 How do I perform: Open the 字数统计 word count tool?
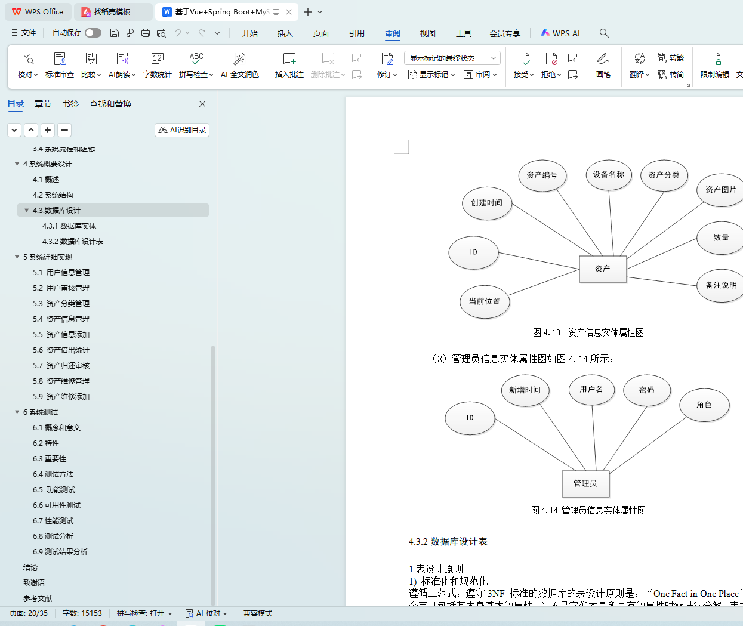click(157, 59)
